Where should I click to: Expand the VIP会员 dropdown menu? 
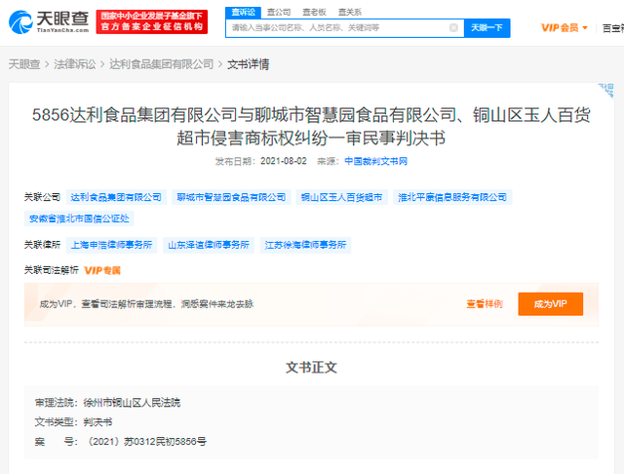(565, 27)
